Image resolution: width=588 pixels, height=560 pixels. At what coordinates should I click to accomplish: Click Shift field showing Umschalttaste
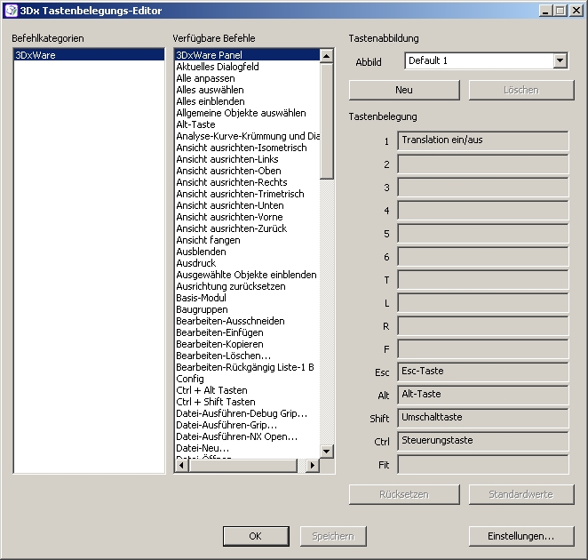[483, 419]
